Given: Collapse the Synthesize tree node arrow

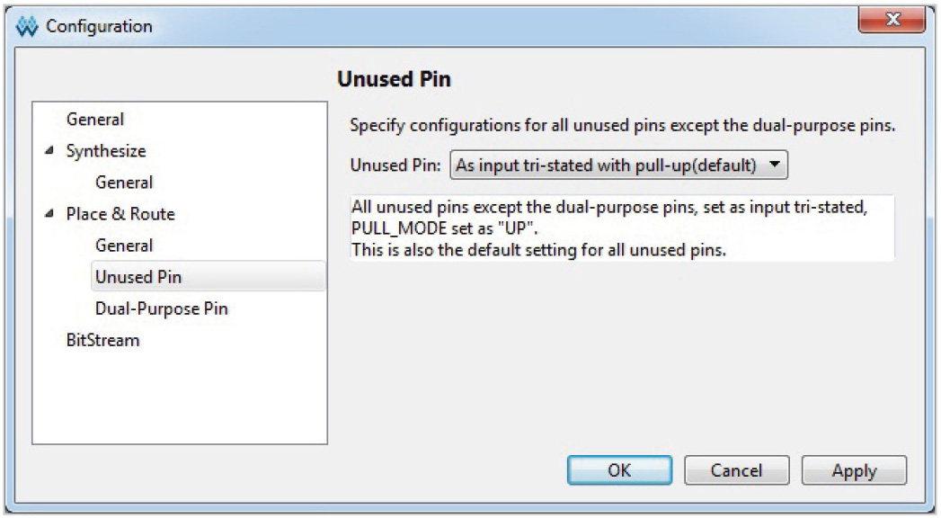Looking at the screenshot, I should click(49, 151).
